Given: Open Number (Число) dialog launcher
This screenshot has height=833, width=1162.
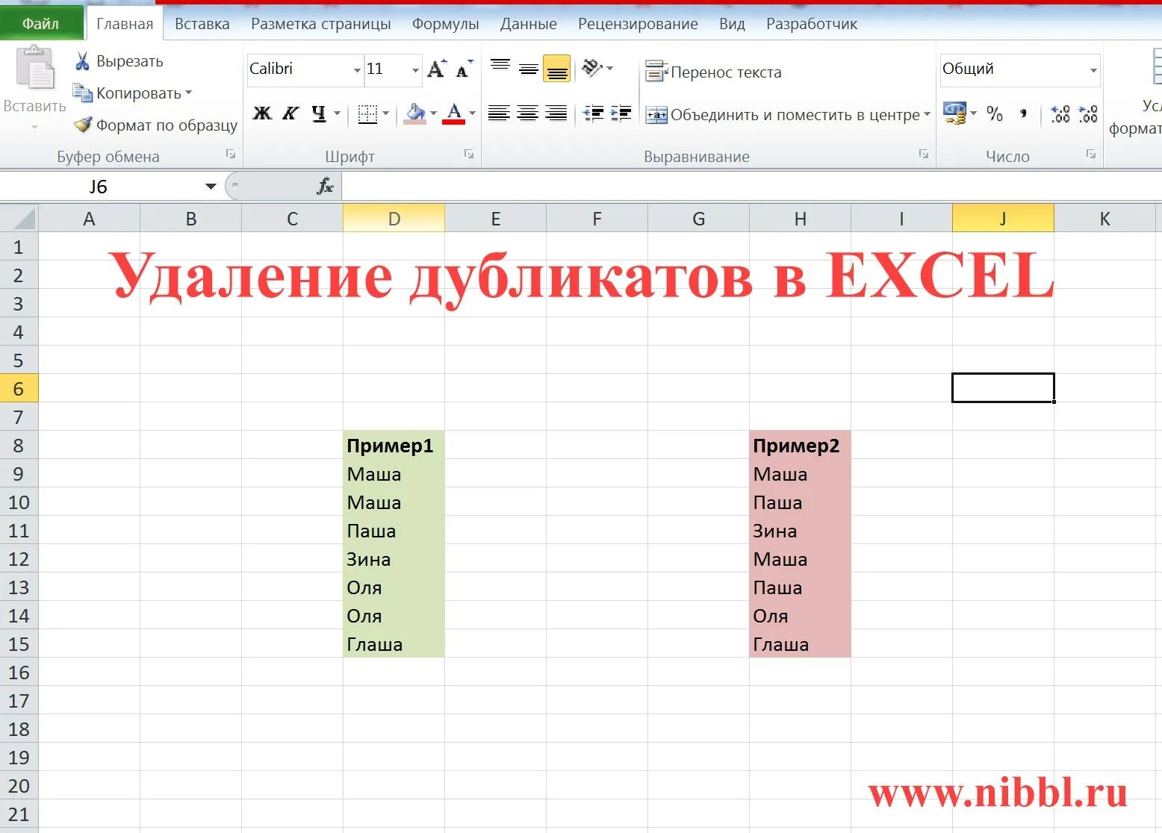Looking at the screenshot, I should pyautogui.click(x=1091, y=154).
